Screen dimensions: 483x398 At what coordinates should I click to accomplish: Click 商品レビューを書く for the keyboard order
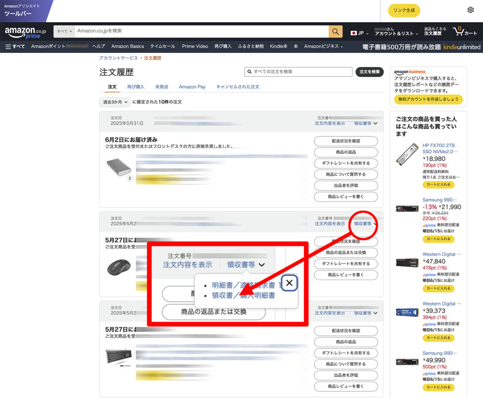(x=346, y=386)
